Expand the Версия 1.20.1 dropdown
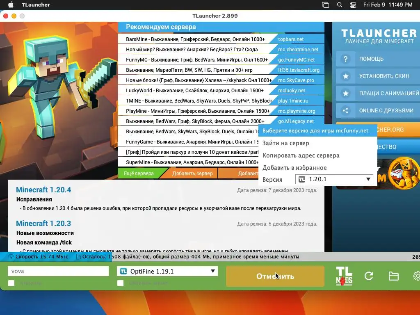The image size is (420, 315). click(x=368, y=179)
